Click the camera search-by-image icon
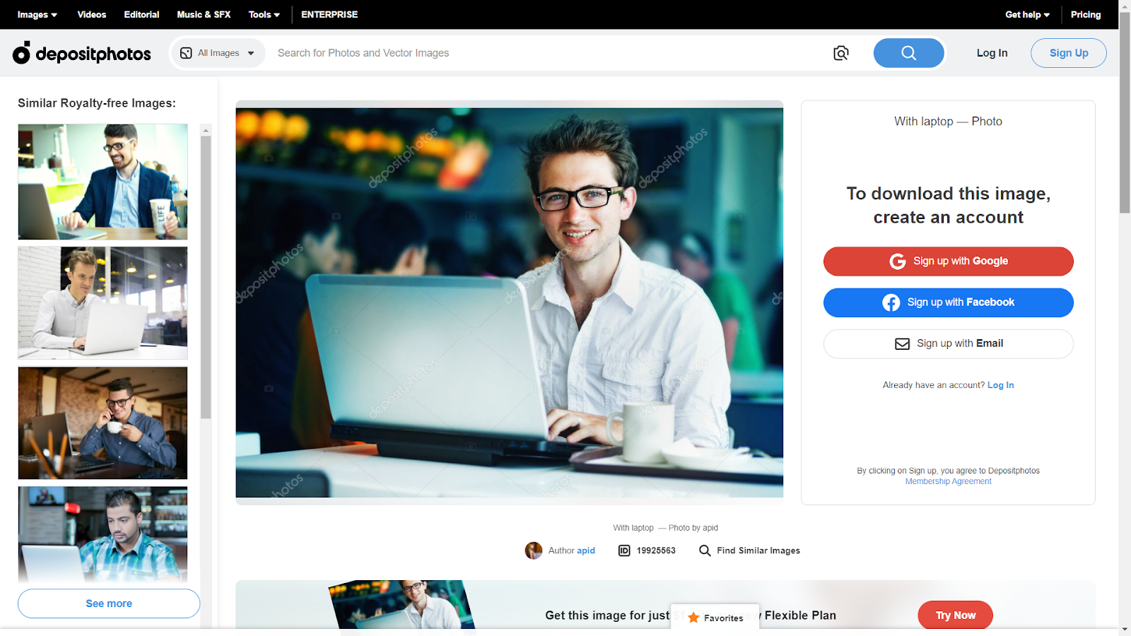This screenshot has height=636, width=1131. pos(840,53)
